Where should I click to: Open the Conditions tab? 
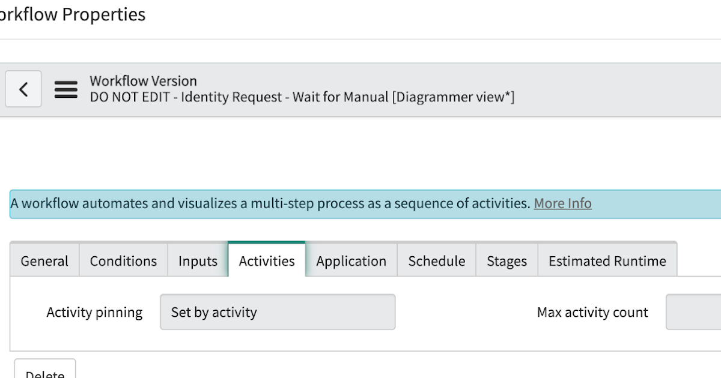123,260
